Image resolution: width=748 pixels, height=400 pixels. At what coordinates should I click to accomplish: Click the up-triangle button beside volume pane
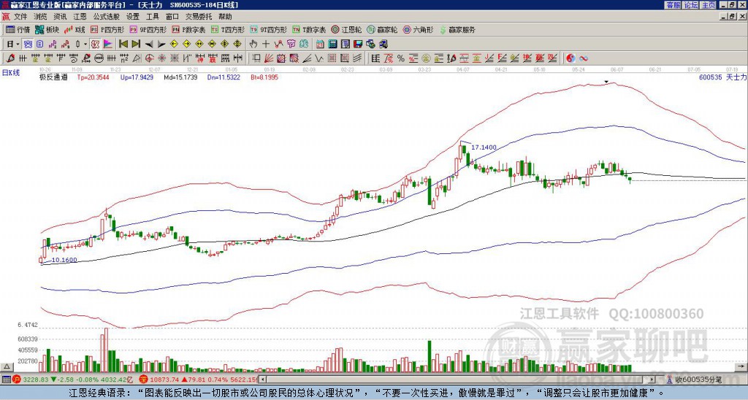pyautogui.click(x=7, y=366)
